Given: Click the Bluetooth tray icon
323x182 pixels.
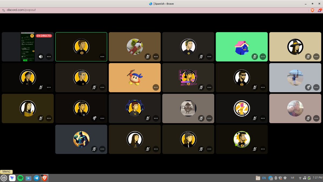Looking at the screenshot, I should click(276, 178).
